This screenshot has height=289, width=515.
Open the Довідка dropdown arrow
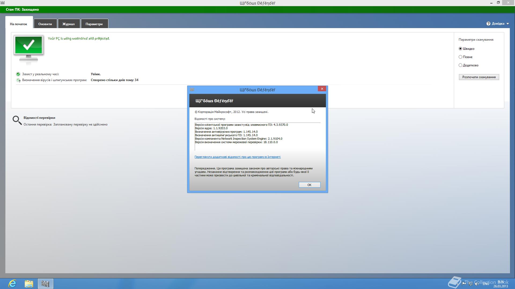click(x=507, y=24)
